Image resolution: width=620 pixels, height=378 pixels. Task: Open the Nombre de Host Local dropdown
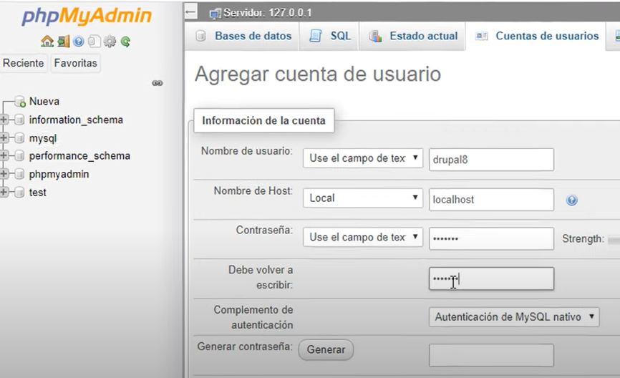tap(363, 198)
